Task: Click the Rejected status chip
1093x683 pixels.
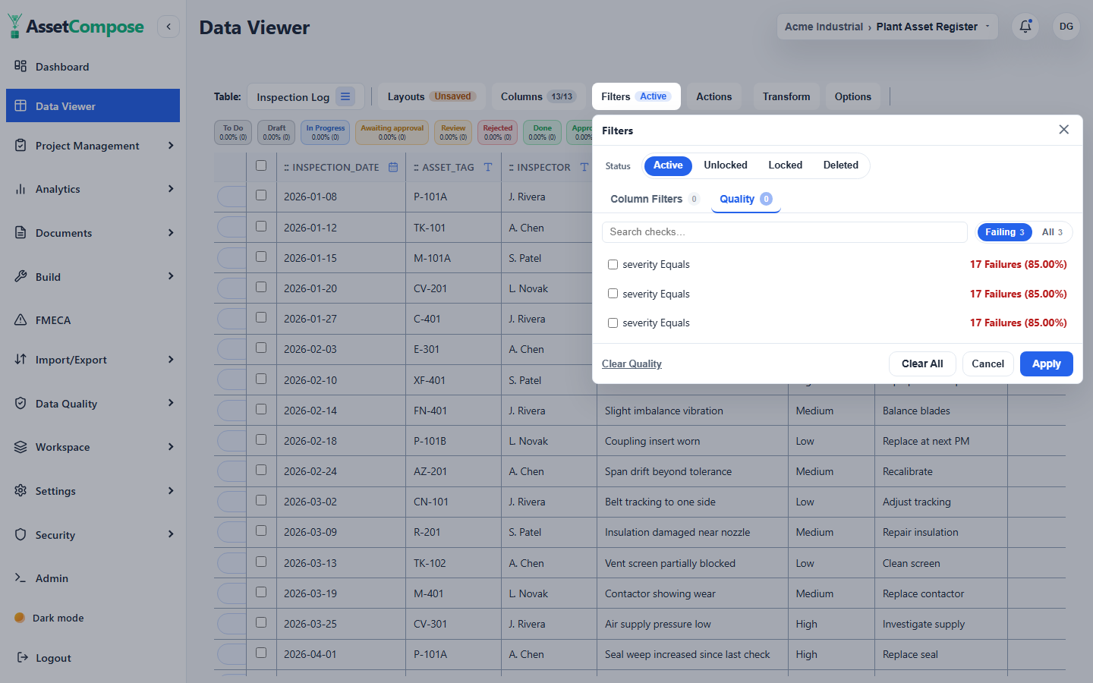Action: point(497,132)
